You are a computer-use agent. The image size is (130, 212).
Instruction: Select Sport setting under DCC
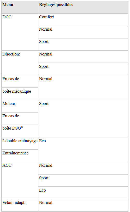83,44
